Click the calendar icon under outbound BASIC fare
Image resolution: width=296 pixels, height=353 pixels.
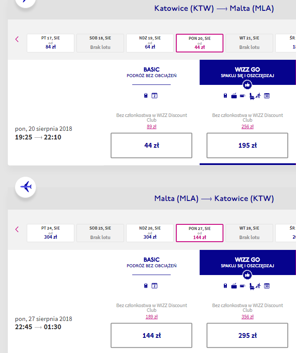pyautogui.click(x=155, y=96)
